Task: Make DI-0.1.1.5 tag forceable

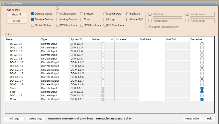Action: [202, 48]
